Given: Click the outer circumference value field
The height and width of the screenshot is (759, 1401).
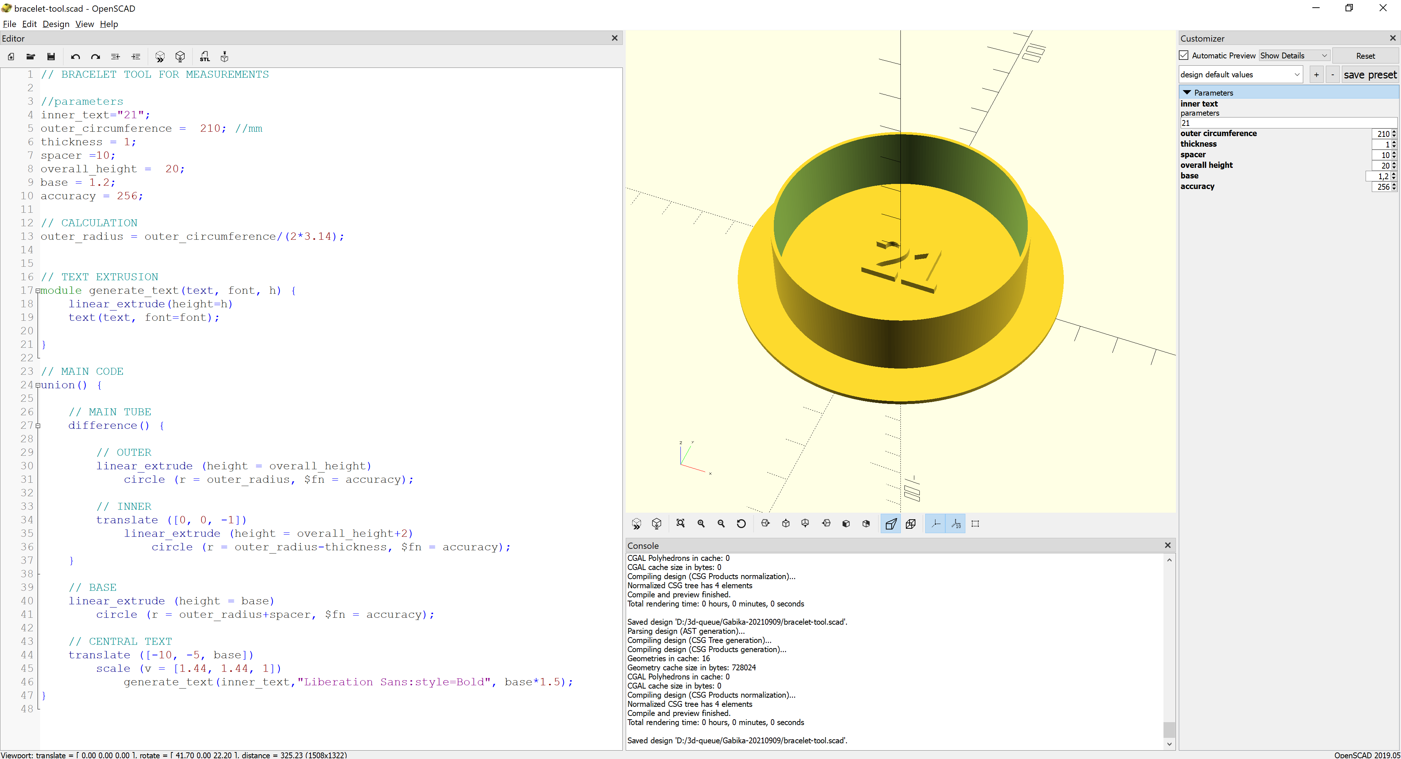Looking at the screenshot, I should click(x=1381, y=134).
